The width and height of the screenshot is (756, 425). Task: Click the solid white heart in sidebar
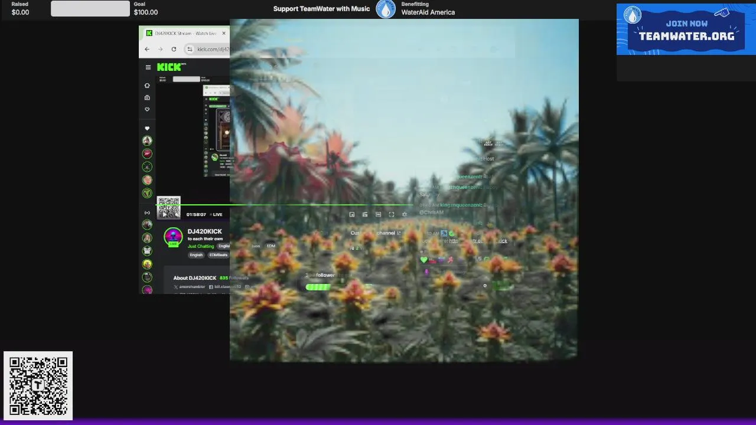coord(147,128)
